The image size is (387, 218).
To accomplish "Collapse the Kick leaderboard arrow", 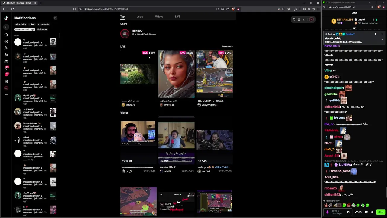I will [x=354, y=28].
